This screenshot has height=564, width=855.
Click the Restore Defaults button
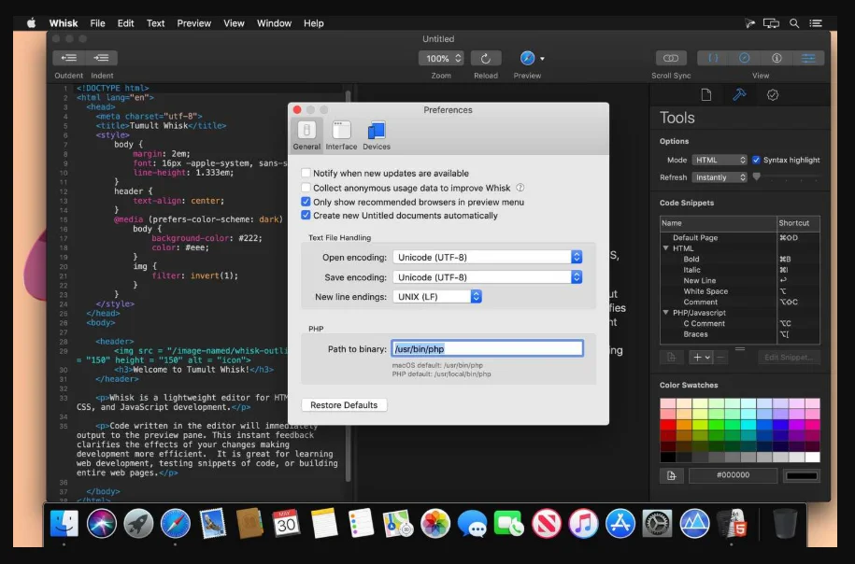pyautogui.click(x=344, y=405)
